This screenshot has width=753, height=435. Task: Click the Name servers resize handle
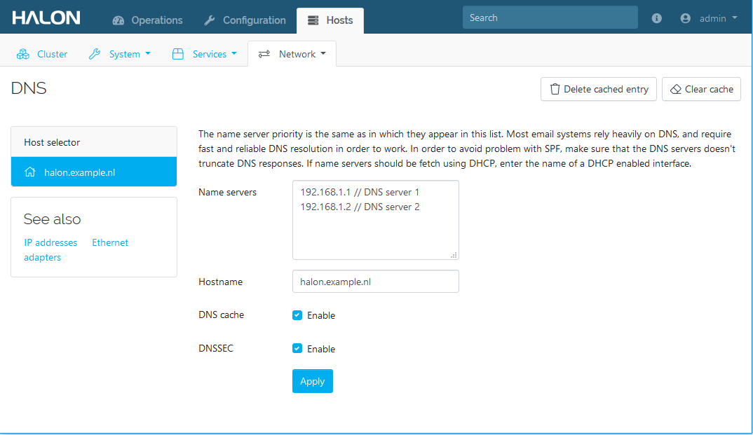click(454, 255)
